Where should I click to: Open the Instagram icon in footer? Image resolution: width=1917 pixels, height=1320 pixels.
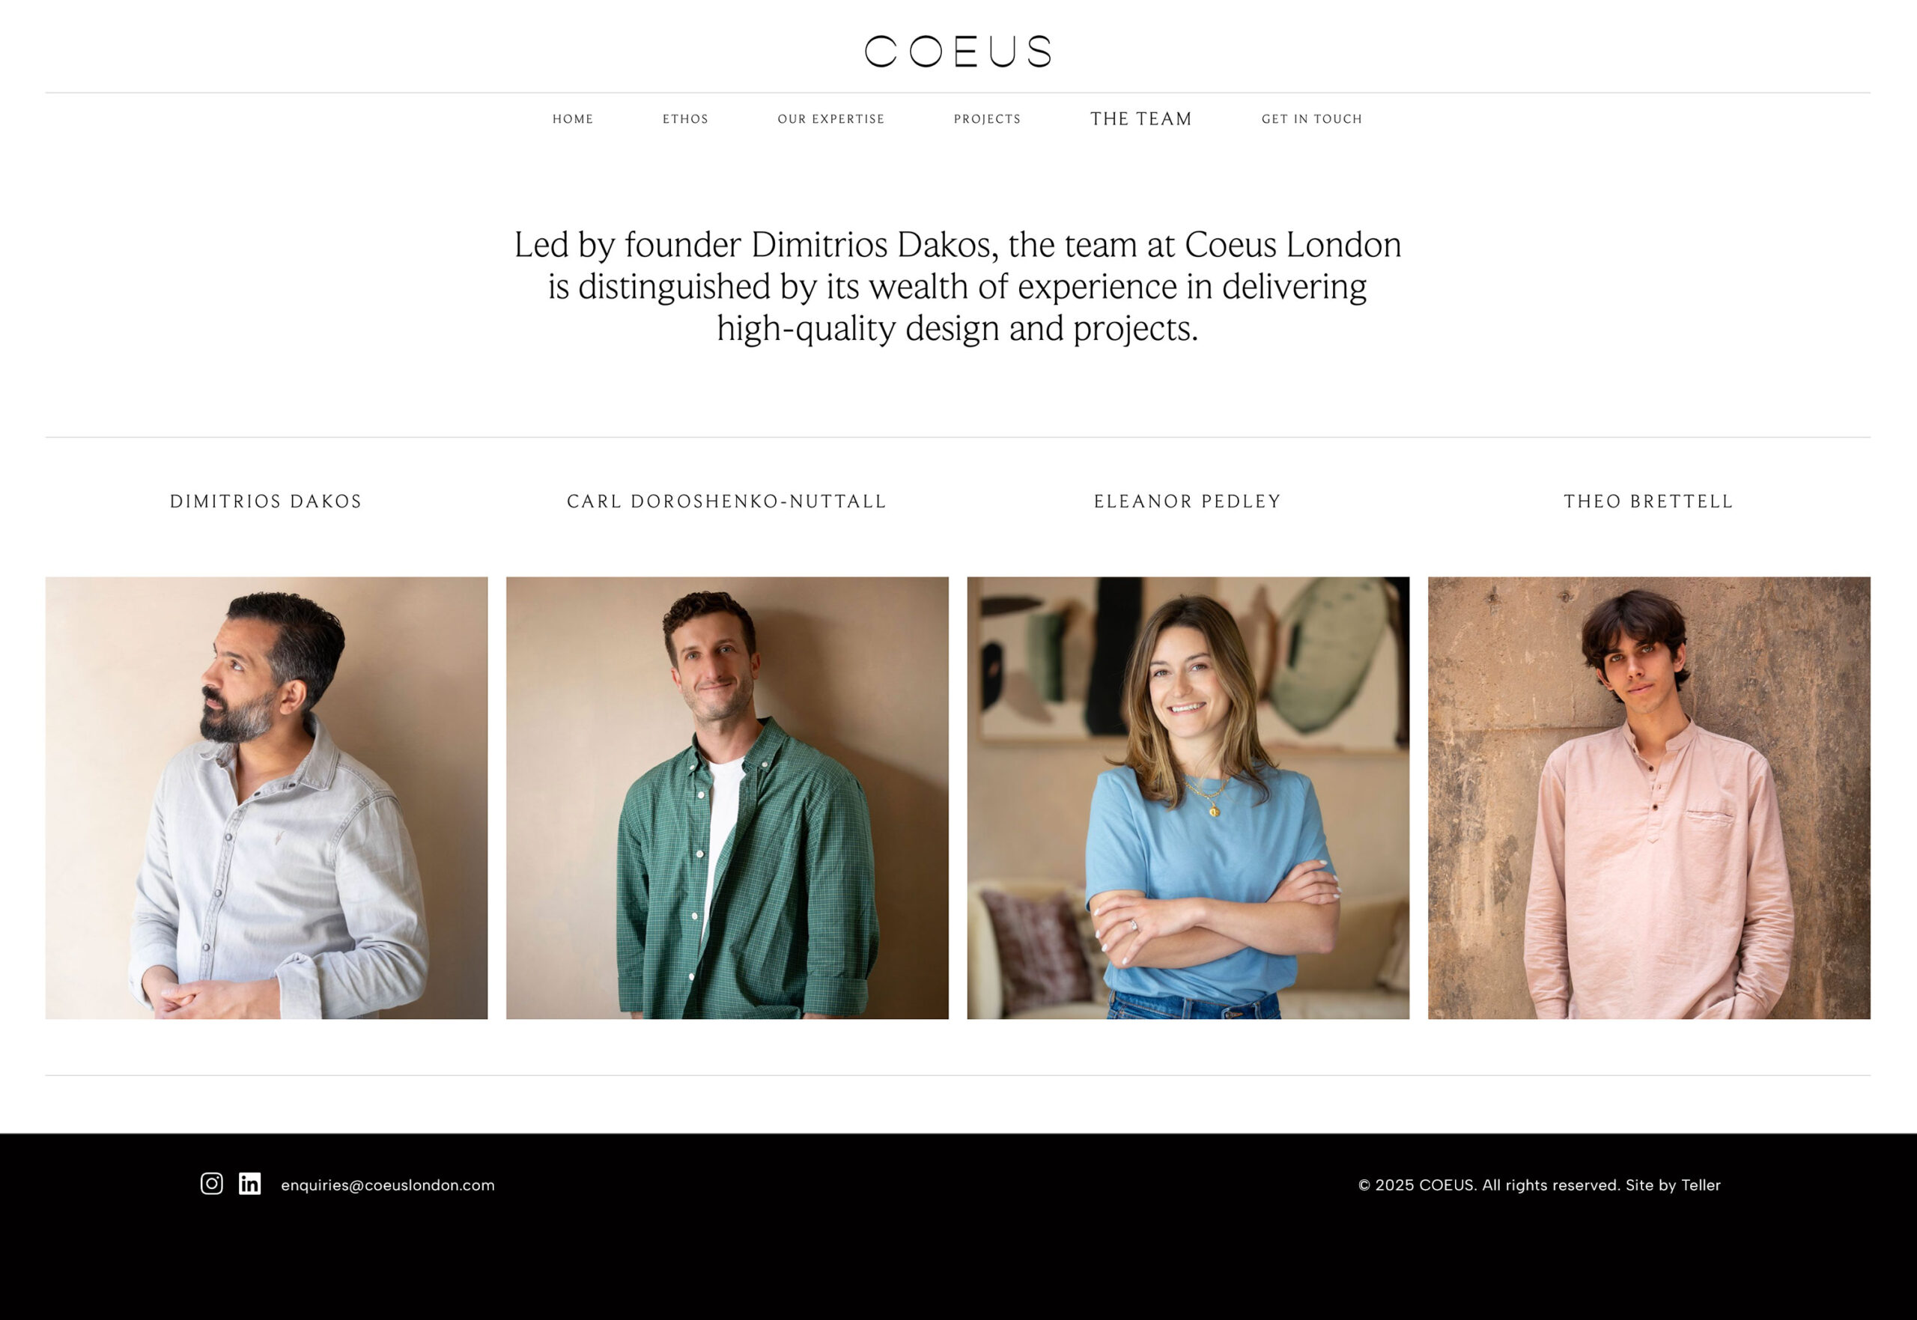coord(212,1184)
